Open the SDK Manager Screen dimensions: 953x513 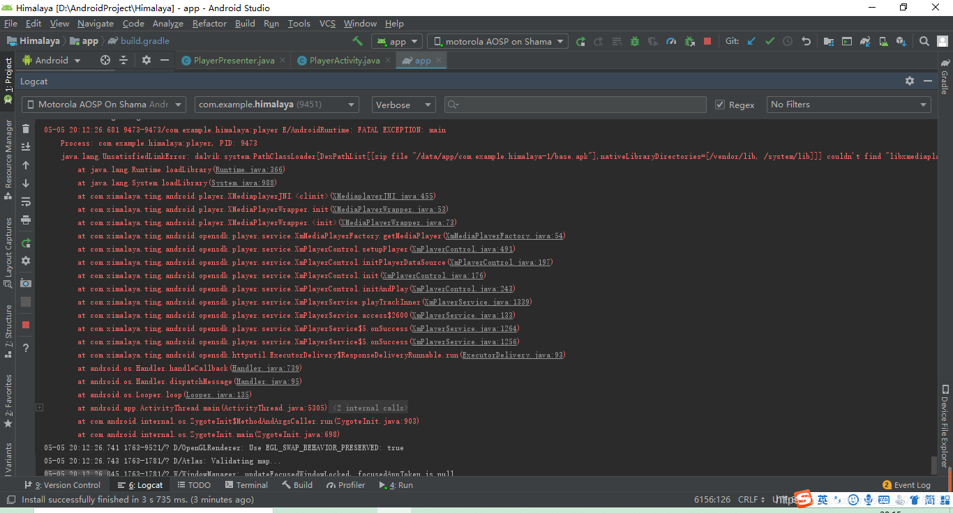[901, 41]
